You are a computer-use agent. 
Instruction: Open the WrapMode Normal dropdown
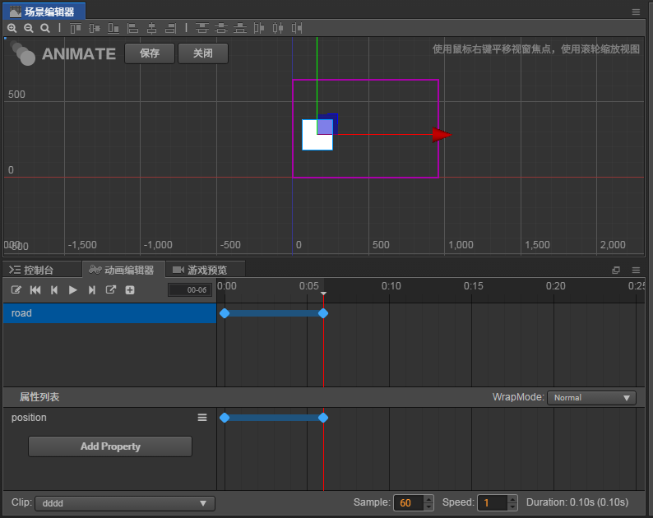pos(591,398)
